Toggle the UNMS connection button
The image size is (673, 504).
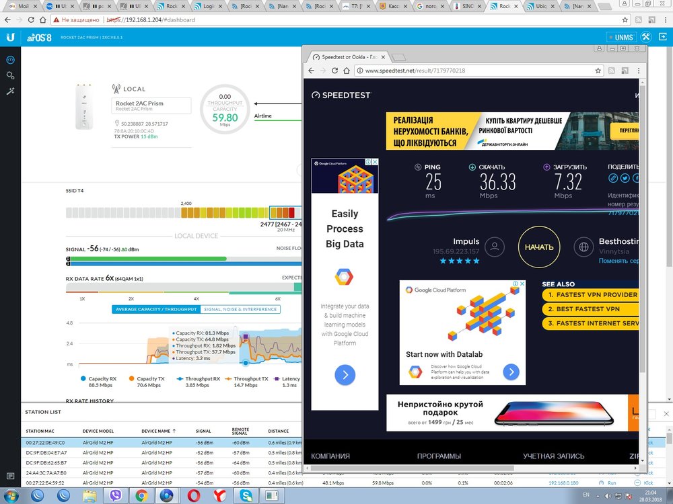620,38
